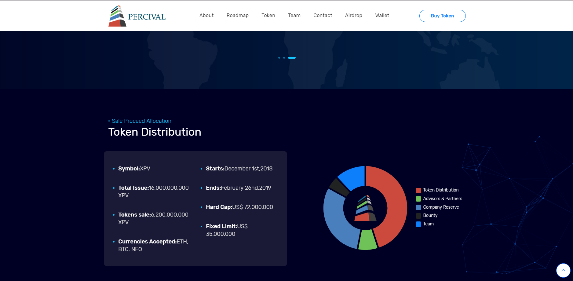
Task: Open the Token nav link
Action: pyautogui.click(x=268, y=15)
